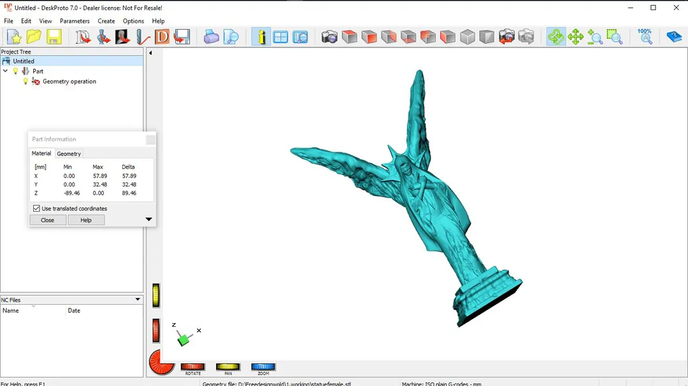Activate the zoom-to-window selection tool
The width and height of the screenshot is (688, 386).
(x=614, y=37)
